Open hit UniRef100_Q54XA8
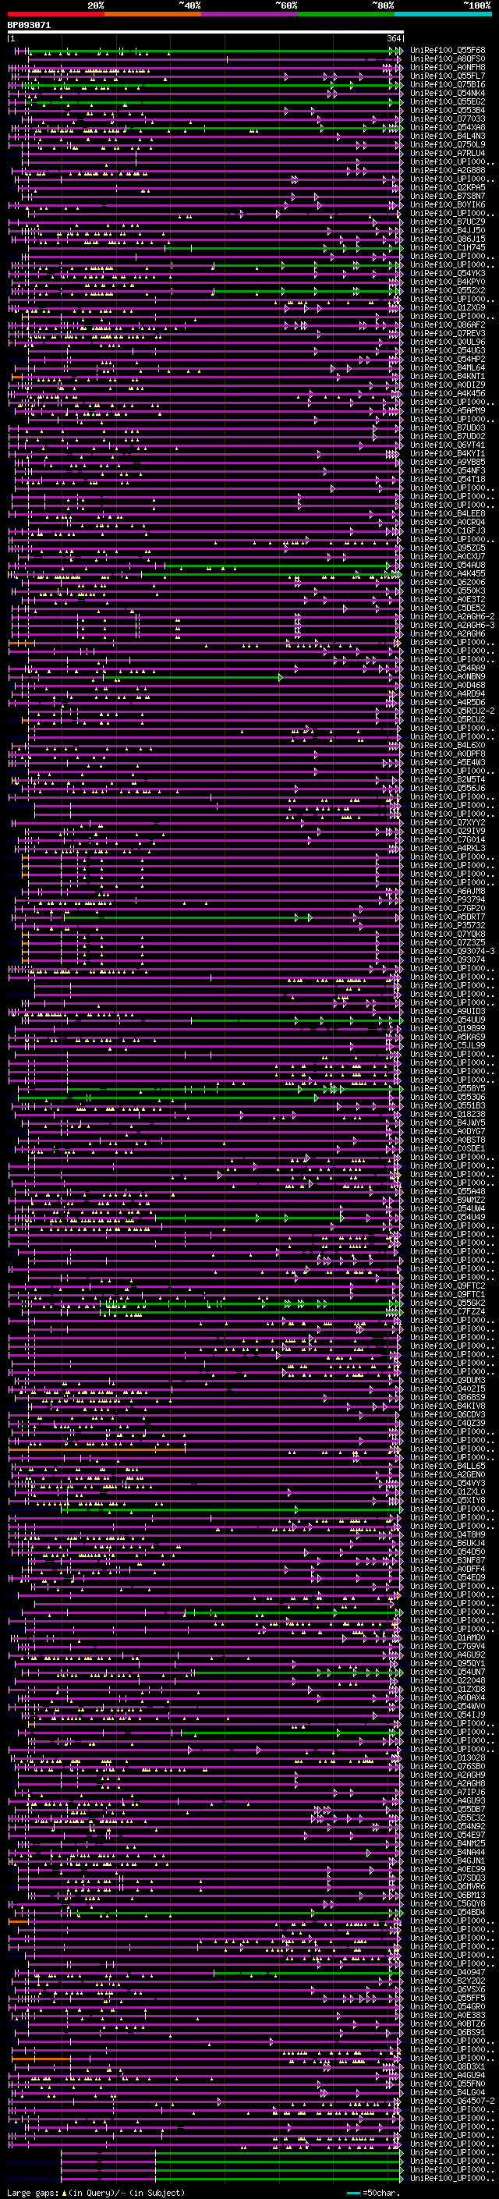 pos(447,127)
